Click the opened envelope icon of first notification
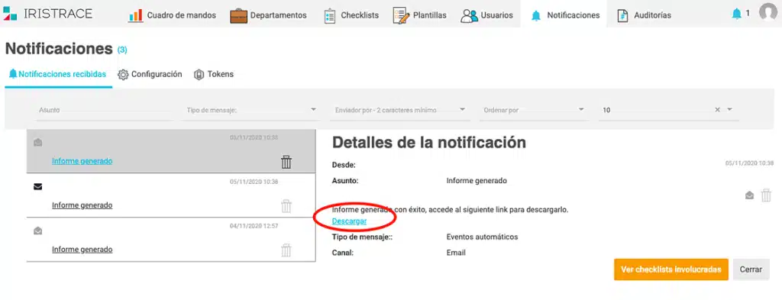This screenshot has width=782, height=300. click(38, 143)
